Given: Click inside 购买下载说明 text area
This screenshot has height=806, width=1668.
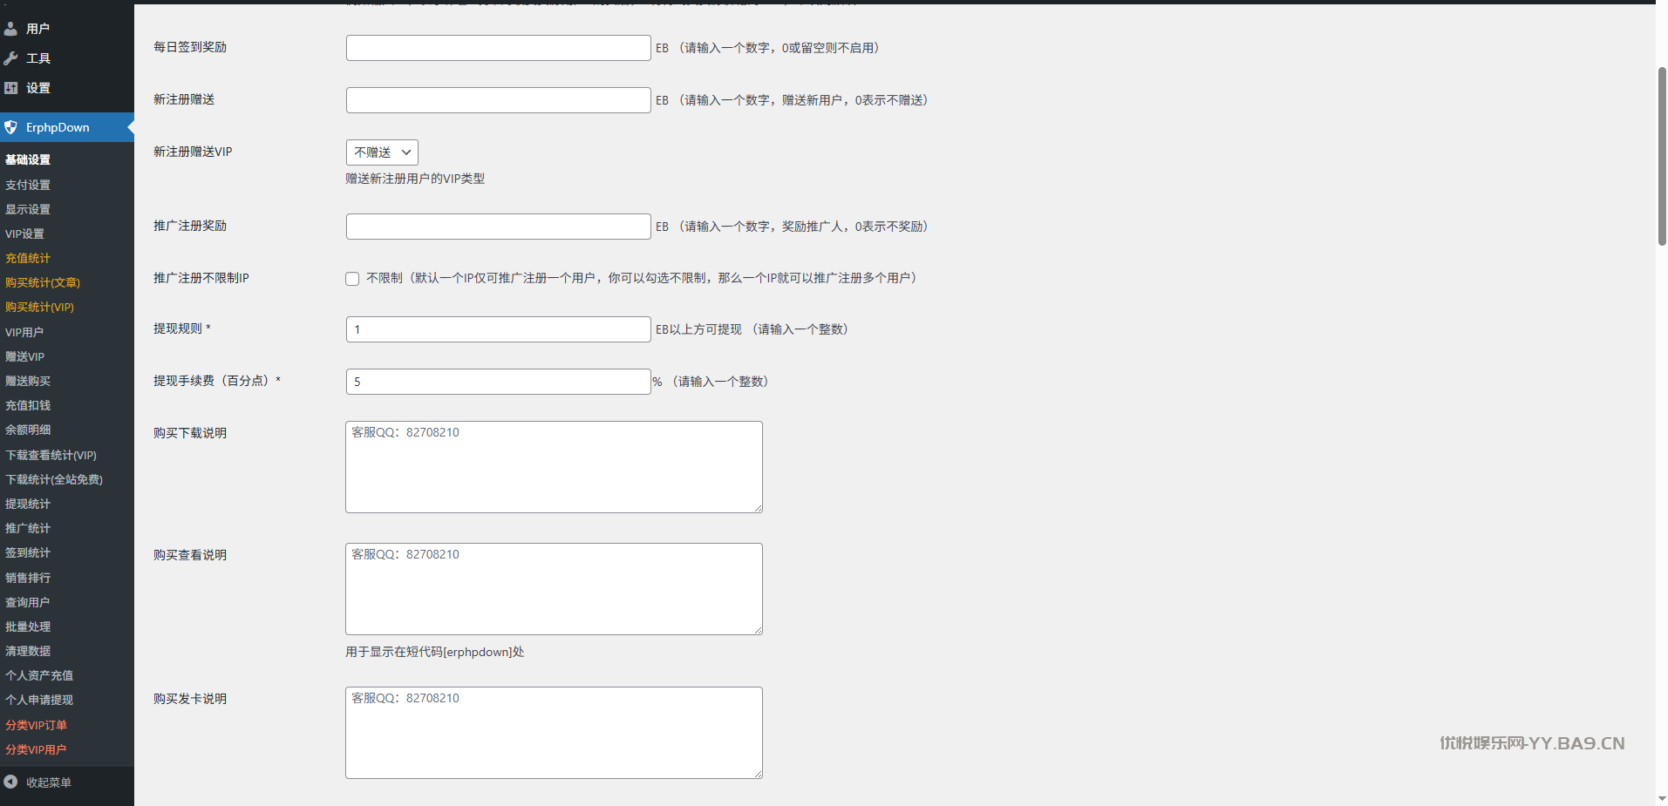Looking at the screenshot, I should click(554, 467).
